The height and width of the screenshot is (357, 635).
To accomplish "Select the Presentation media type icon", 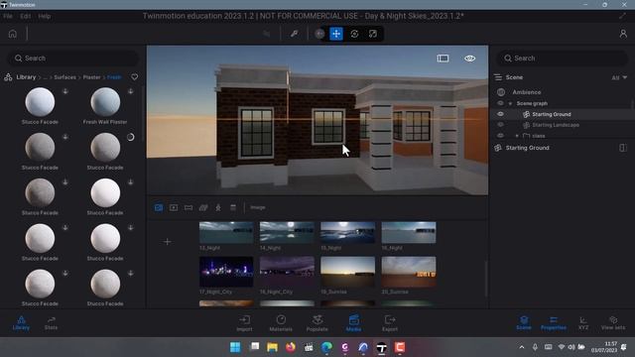I will pyautogui.click(x=218, y=207).
